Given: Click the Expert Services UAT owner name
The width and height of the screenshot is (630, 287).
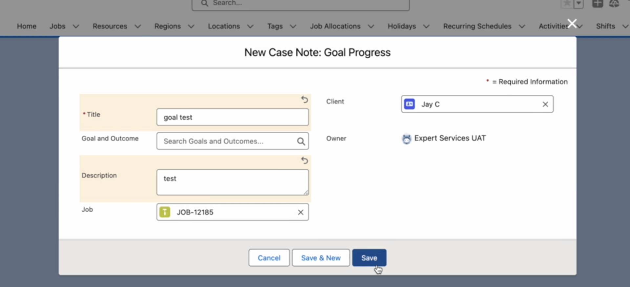Looking at the screenshot, I should coord(450,138).
